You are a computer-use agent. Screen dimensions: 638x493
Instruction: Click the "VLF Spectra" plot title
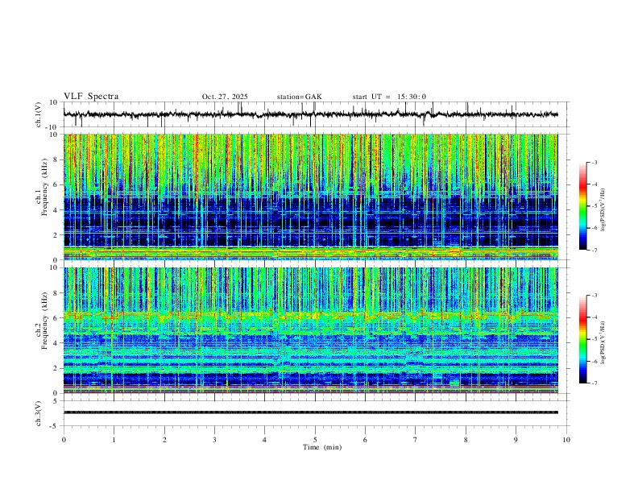[x=91, y=97]
